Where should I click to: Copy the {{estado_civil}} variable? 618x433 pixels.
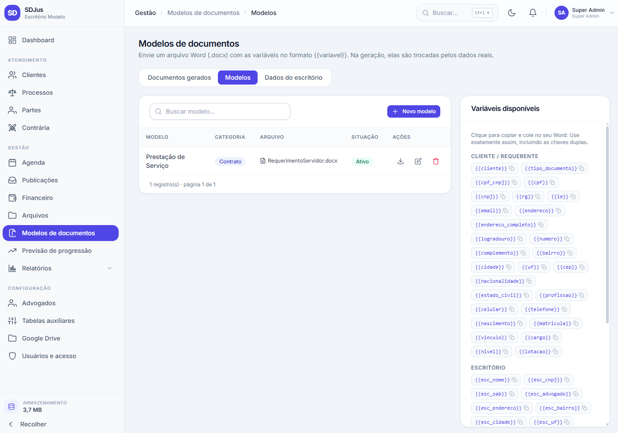point(502,295)
